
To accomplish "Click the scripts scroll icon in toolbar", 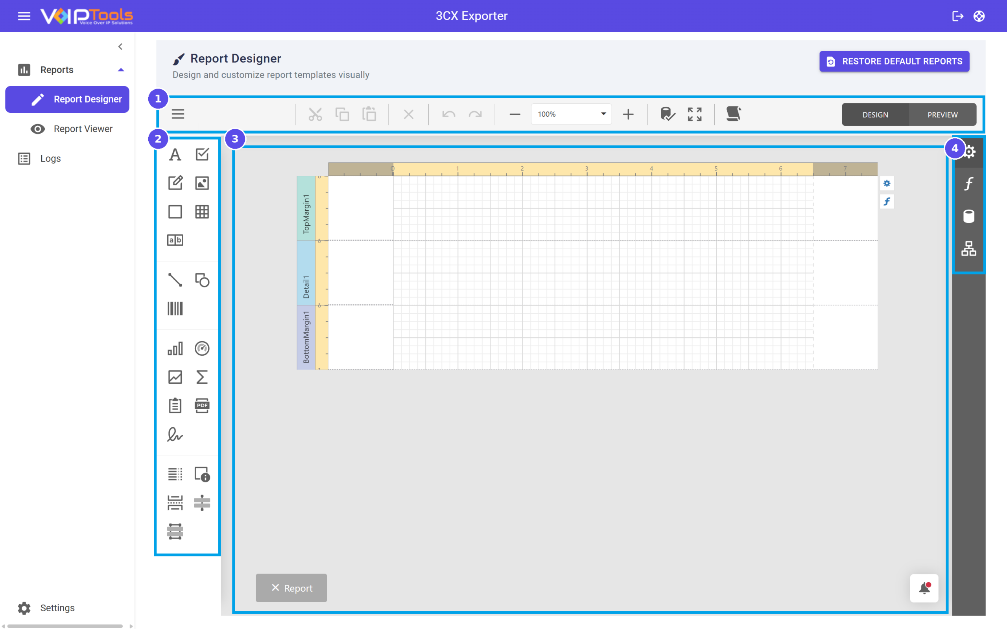I will (x=734, y=114).
